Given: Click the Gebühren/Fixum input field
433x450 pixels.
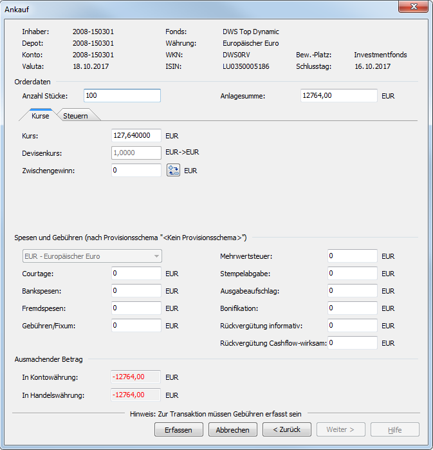Looking at the screenshot, I should (x=136, y=326).
